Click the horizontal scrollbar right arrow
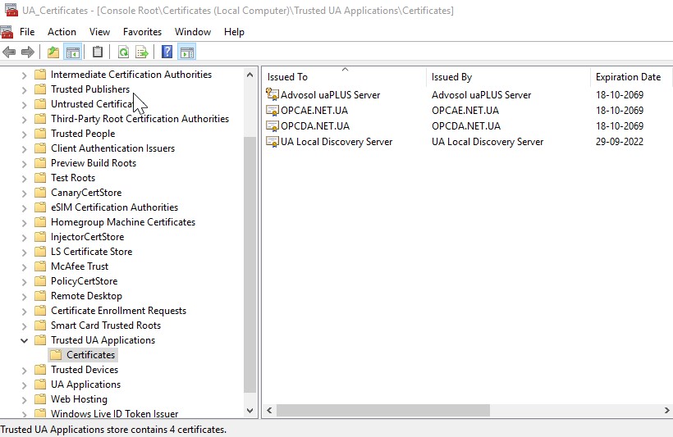 click(666, 411)
